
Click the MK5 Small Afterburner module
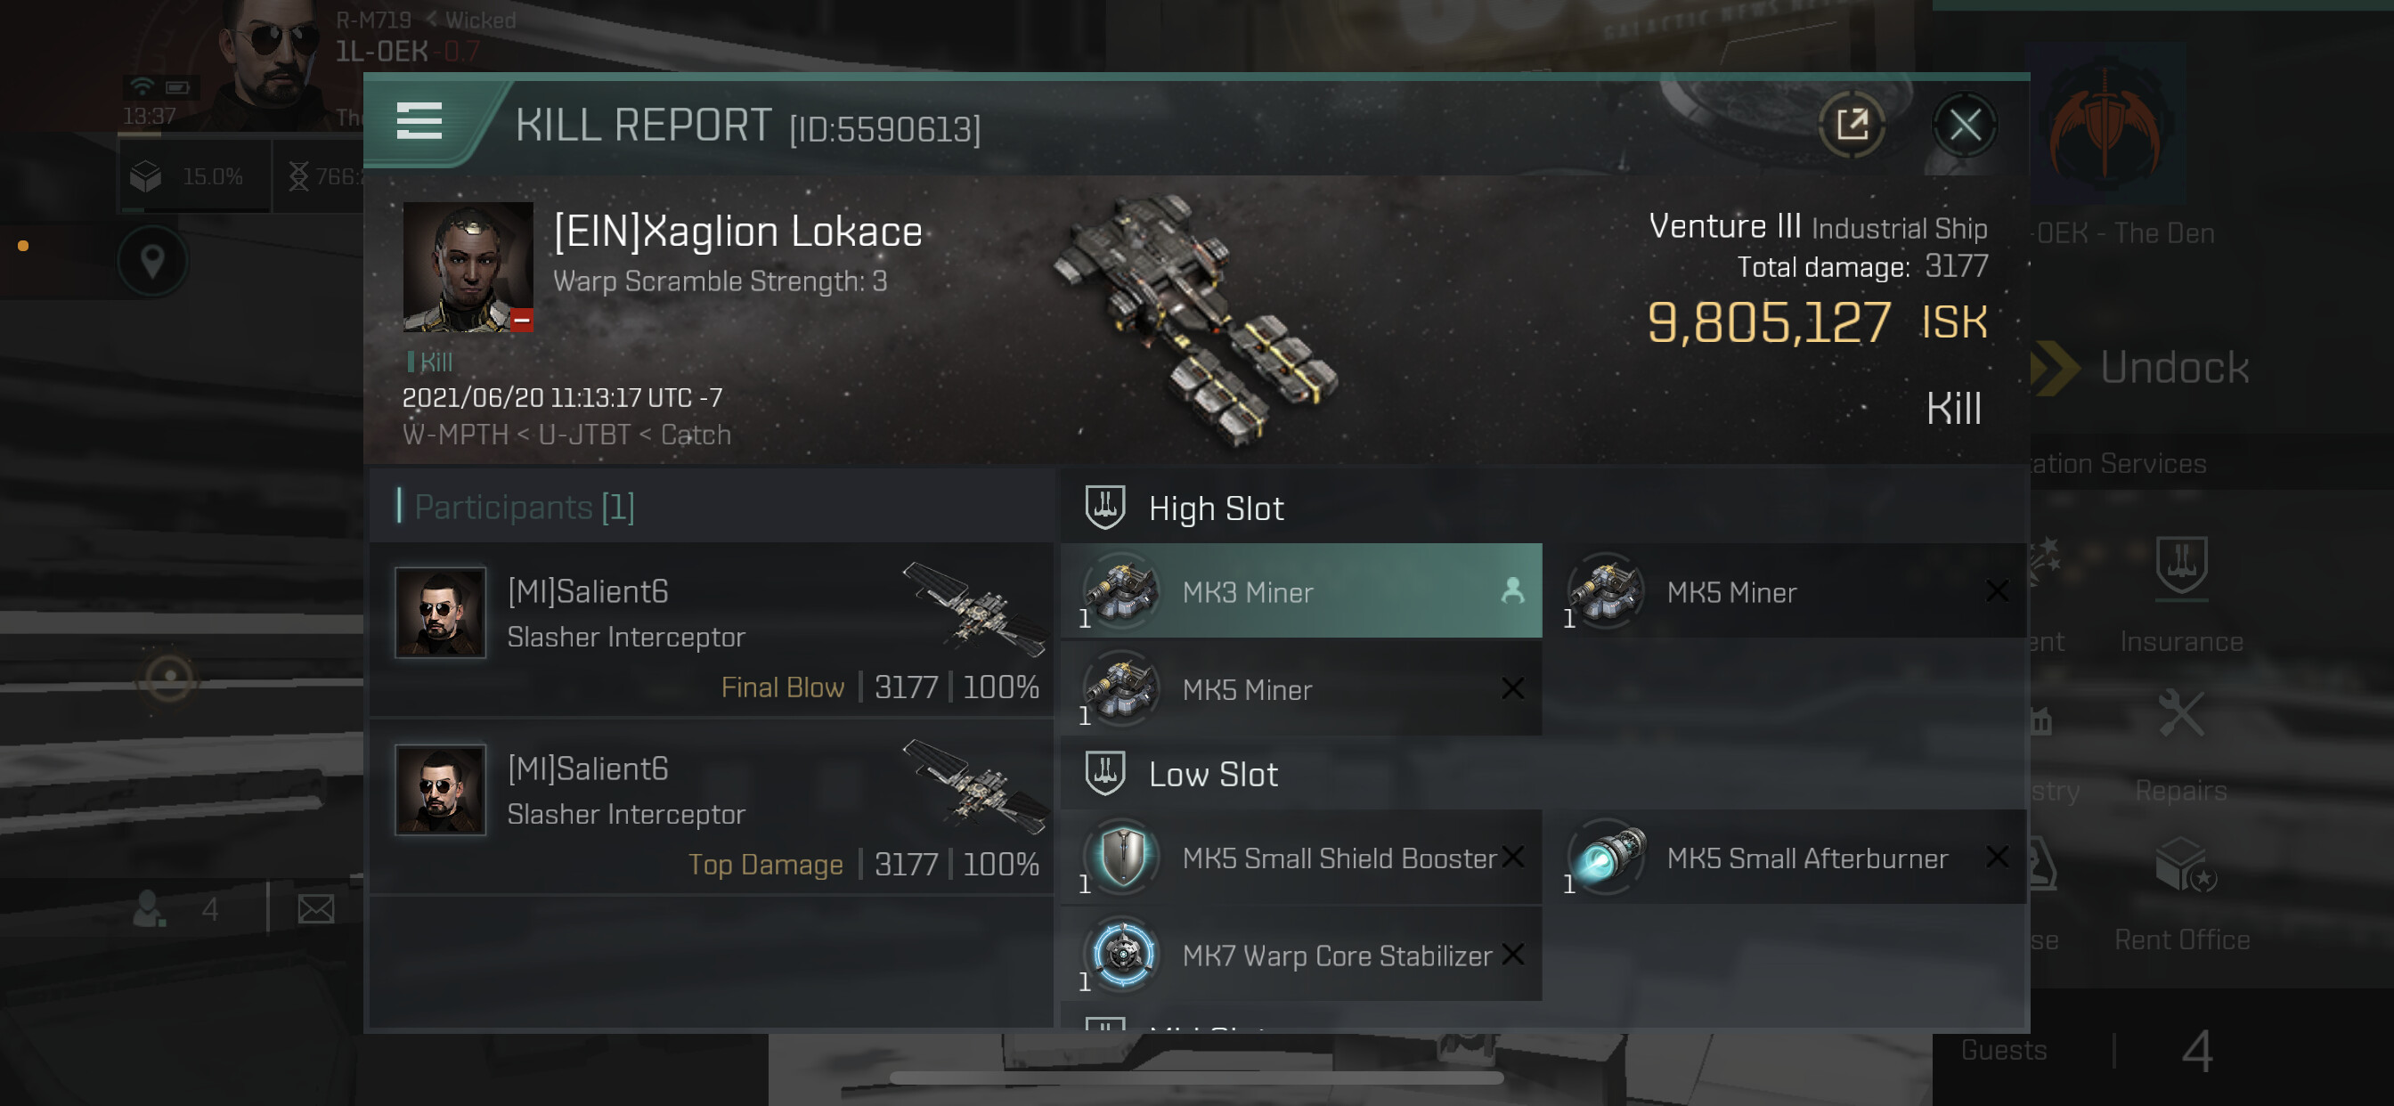click(1786, 857)
